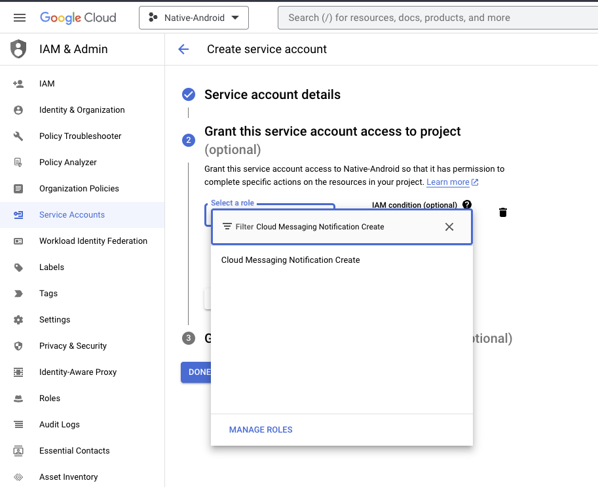
Task: Select the Cloud Messaging Notification Create role
Action: 291,260
